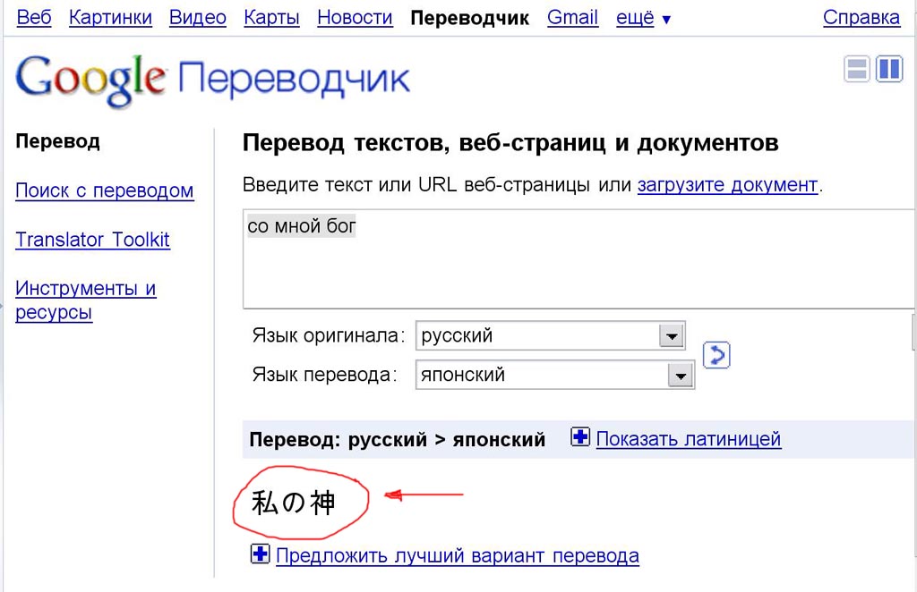This screenshot has width=917, height=592.
Task: Click plus icon beside Показать латиницей
Action: click(x=580, y=438)
